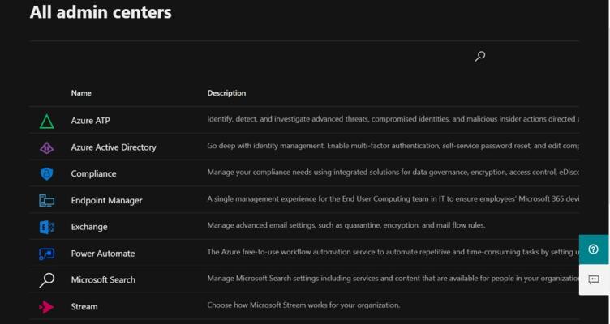The height and width of the screenshot is (324, 610).
Task: Select the Microsoft Search admin center
Action: coord(103,279)
